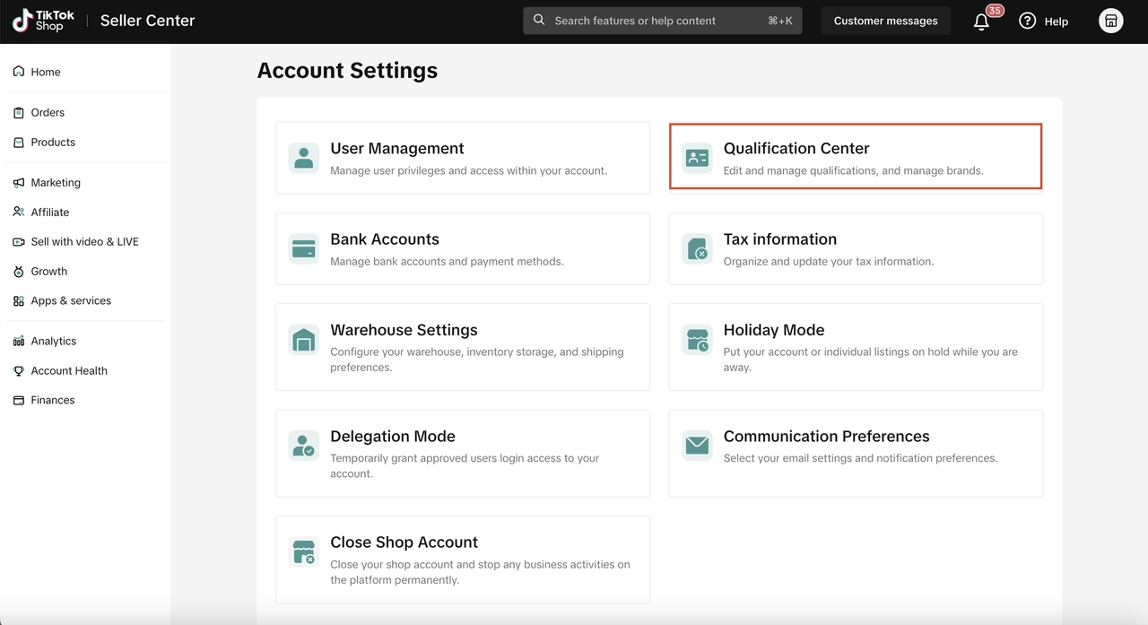Open Customer messages

coord(885,21)
